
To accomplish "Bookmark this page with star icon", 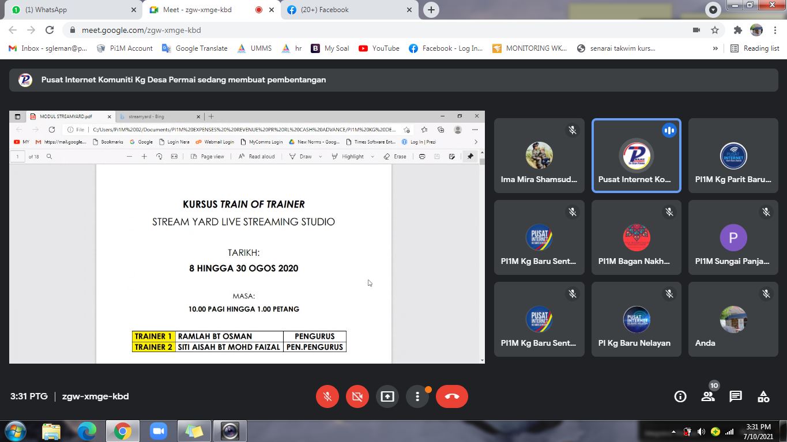I will pos(715,30).
